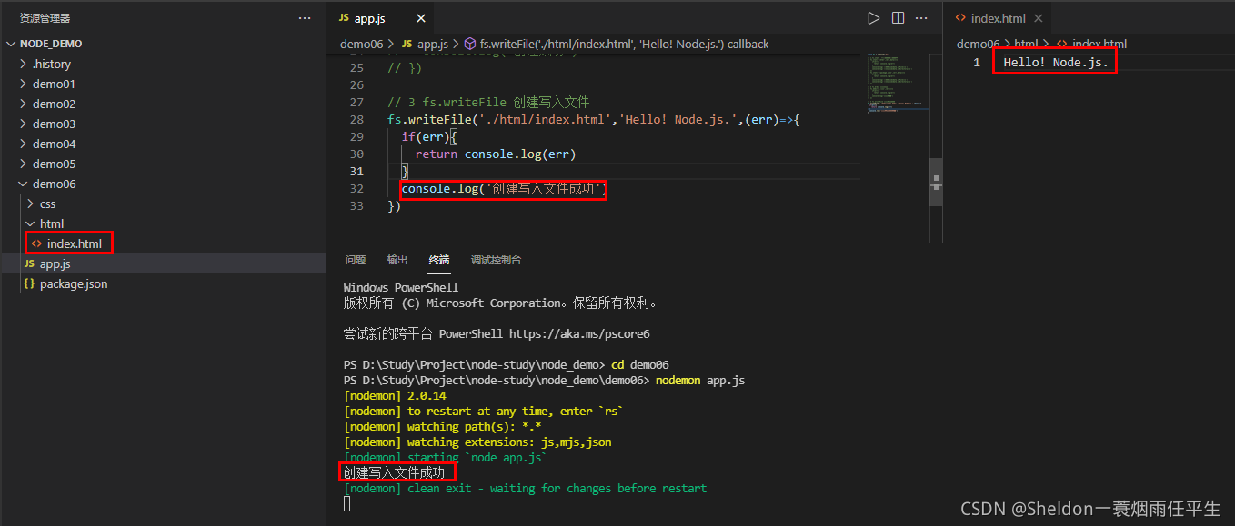
Task: Expand the .history folder
Action: (x=24, y=64)
